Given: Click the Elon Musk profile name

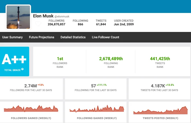Looking at the screenshot, I should point(43,16).
